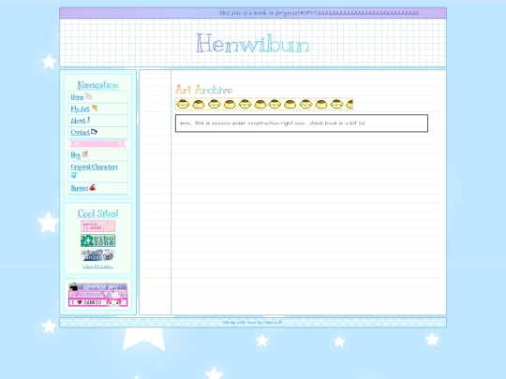
Task: Click the Cool Sites! heading
Action: (x=97, y=213)
